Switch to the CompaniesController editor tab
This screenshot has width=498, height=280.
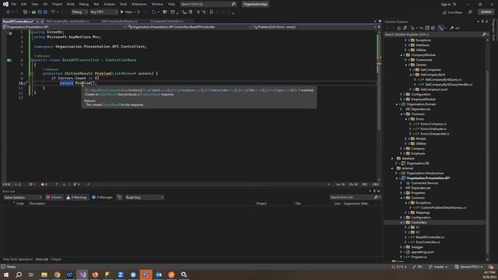click(x=167, y=21)
